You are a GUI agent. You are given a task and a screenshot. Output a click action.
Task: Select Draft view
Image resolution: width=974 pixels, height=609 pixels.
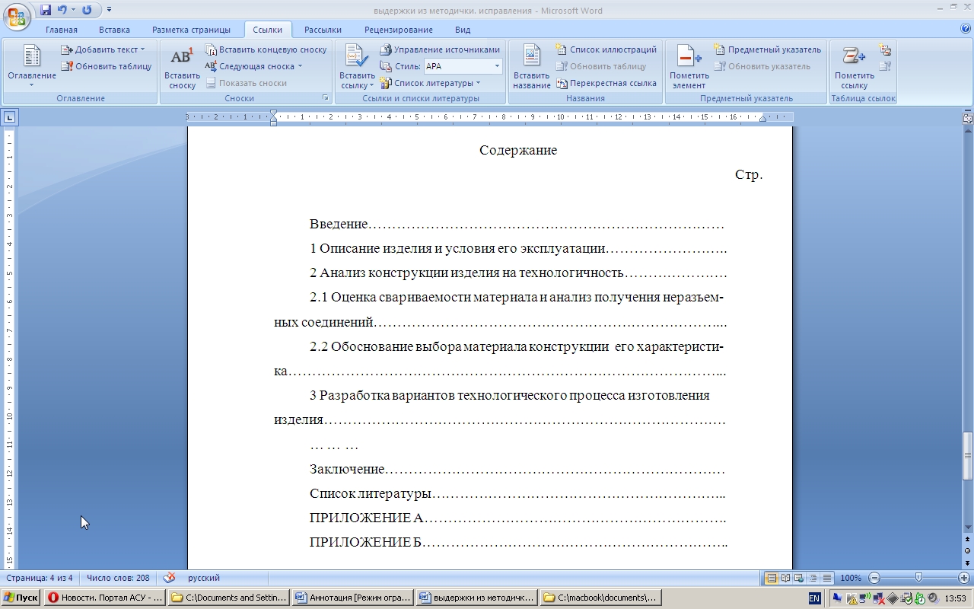pos(826,578)
